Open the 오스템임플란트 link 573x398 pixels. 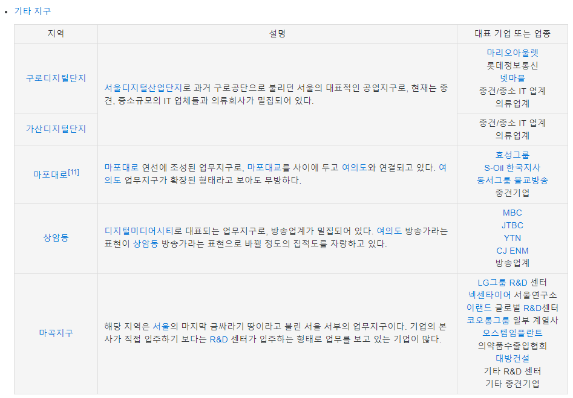512,333
